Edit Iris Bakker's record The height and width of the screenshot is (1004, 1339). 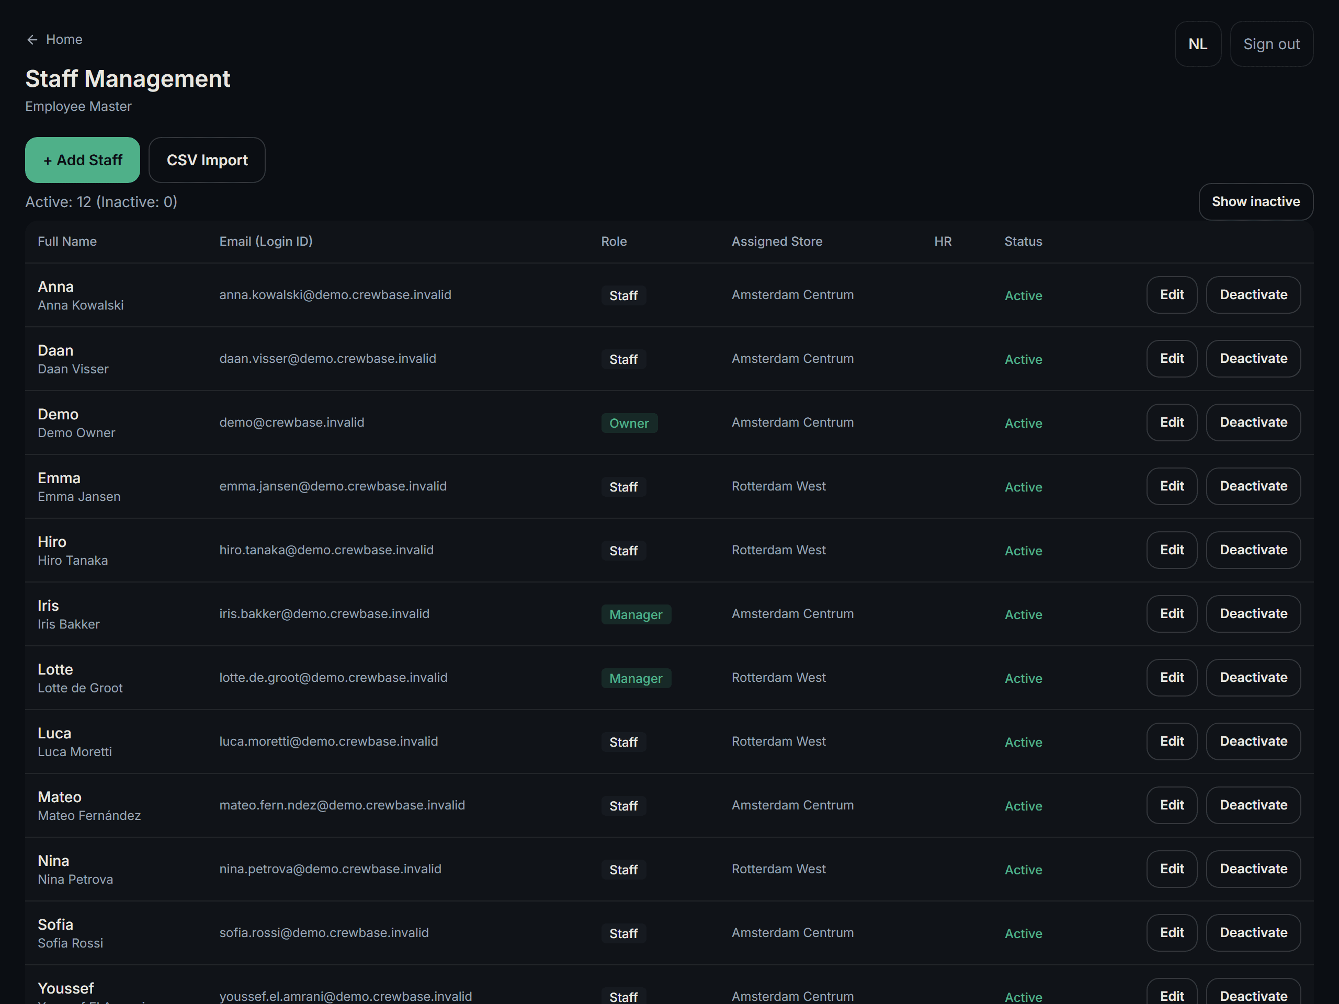pos(1171,614)
